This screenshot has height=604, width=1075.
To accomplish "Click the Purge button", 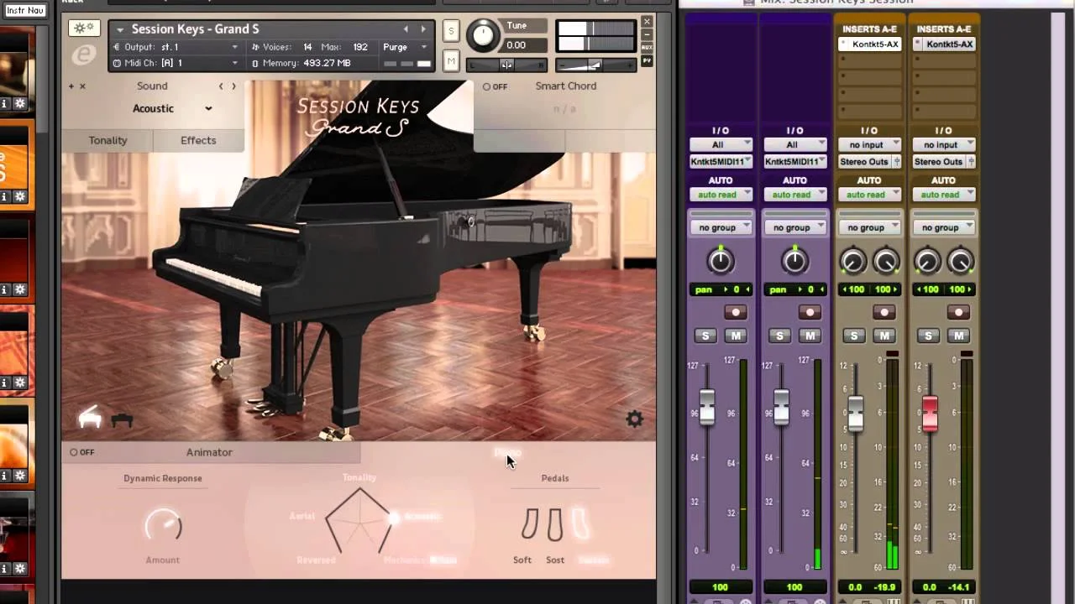I will 395,47.
